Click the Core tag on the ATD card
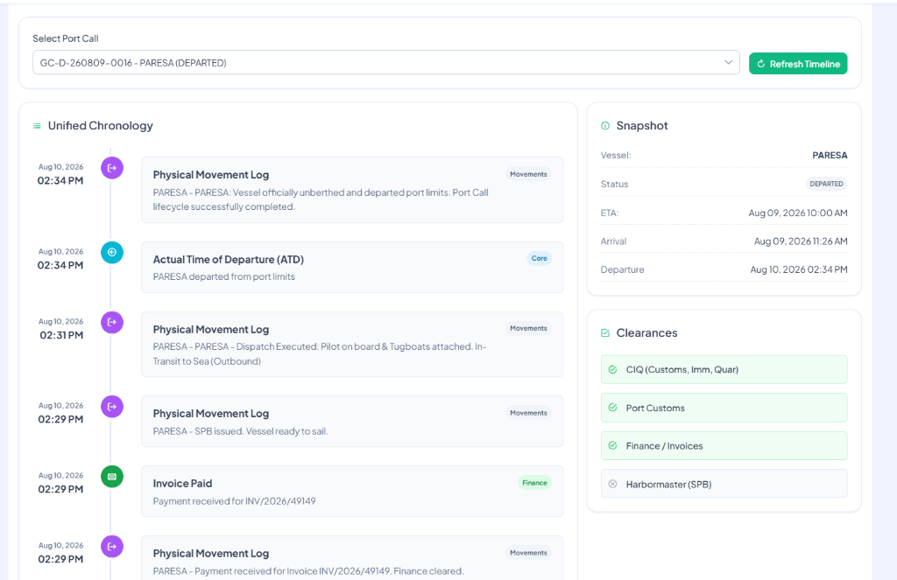 (539, 258)
